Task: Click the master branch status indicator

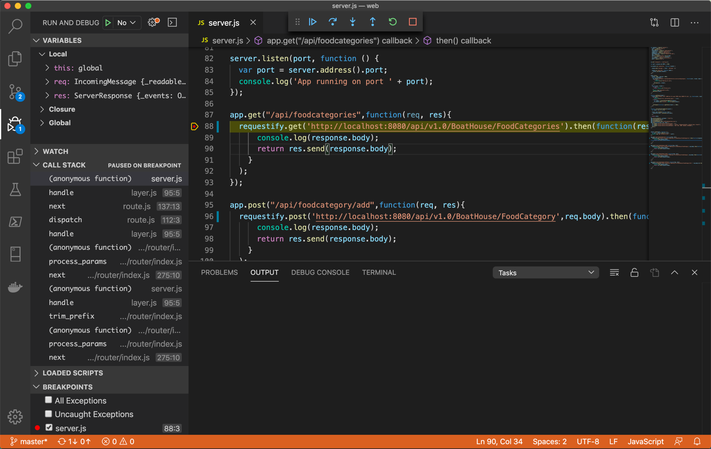Action: (x=29, y=442)
